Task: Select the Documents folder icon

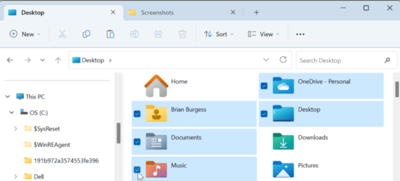Action: click(x=156, y=141)
